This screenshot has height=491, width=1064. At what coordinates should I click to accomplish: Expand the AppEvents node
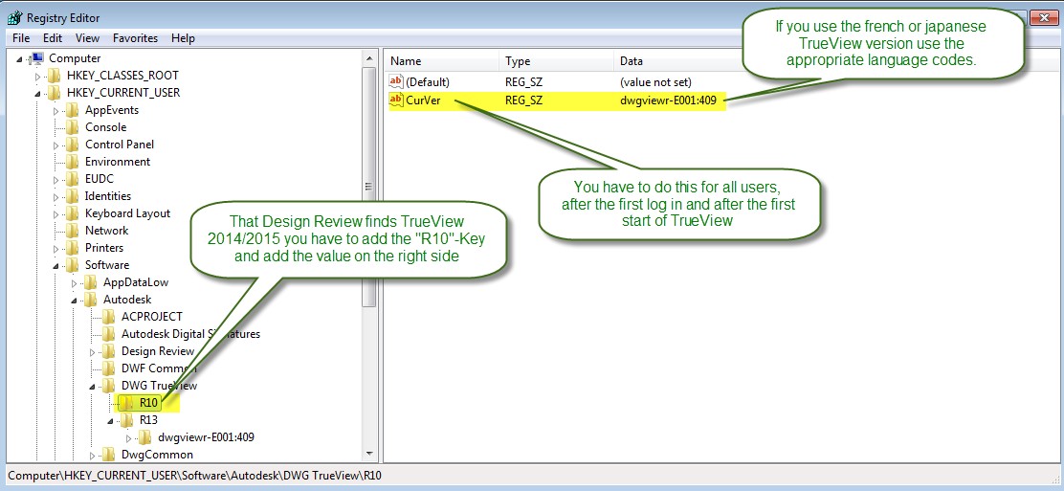[56, 110]
